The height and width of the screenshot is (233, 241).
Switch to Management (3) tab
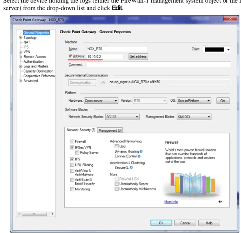coord(110,130)
